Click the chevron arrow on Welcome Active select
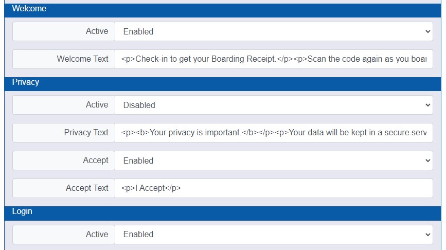The height and width of the screenshot is (250, 446). click(428, 31)
